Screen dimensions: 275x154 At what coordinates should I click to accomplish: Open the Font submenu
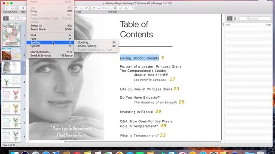[x=50, y=39]
